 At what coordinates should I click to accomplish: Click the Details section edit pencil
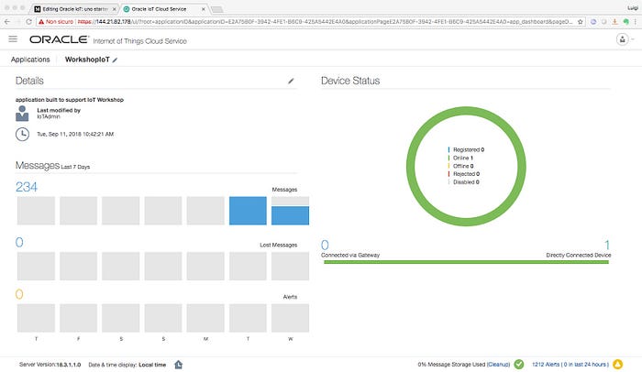point(291,81)
